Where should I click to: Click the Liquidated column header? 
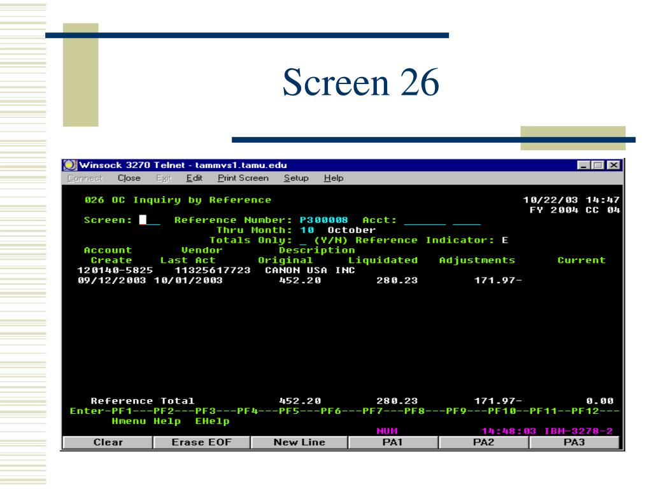pyautogui.click(x=383, y=260)
